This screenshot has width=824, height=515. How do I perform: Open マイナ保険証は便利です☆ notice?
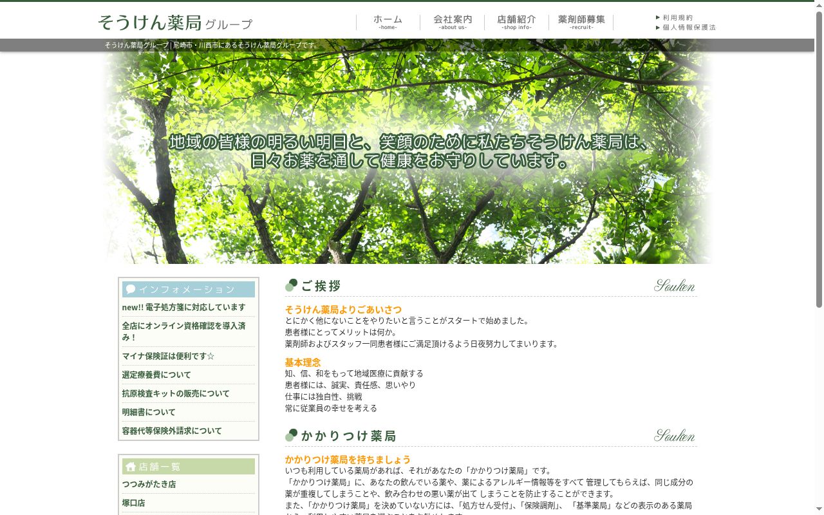(x=169, y=356)
